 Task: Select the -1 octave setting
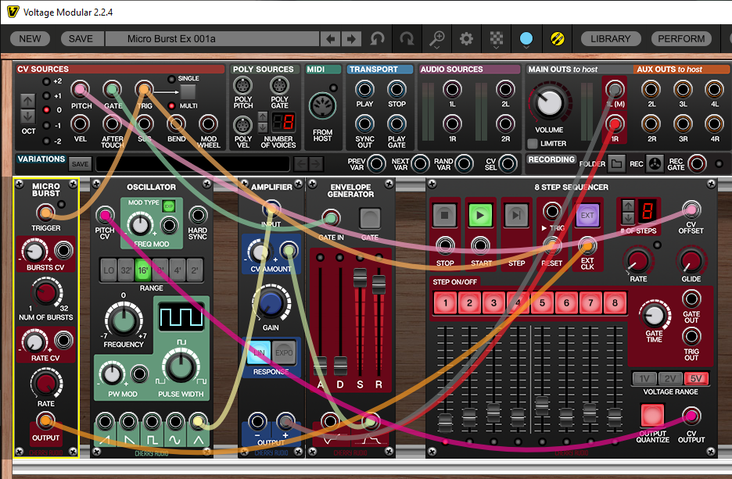(46, 126)
